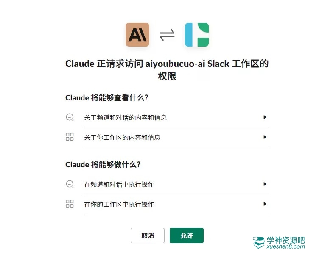Expand arrow for 关于你工作区的内容和信息
Screen dimensions: 319x263
[265, 137]
